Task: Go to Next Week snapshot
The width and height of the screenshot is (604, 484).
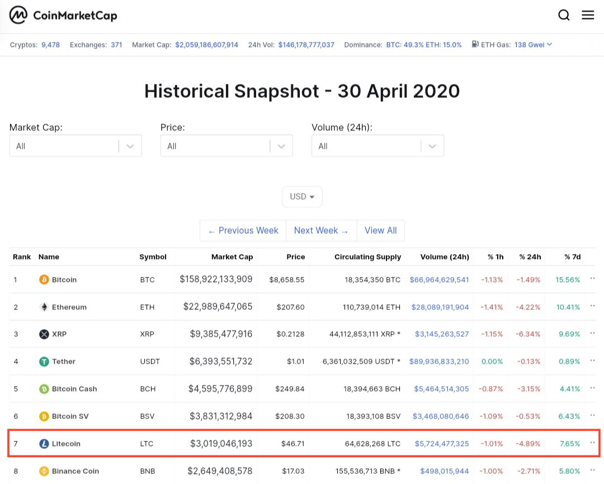Action: coord(321,231)
